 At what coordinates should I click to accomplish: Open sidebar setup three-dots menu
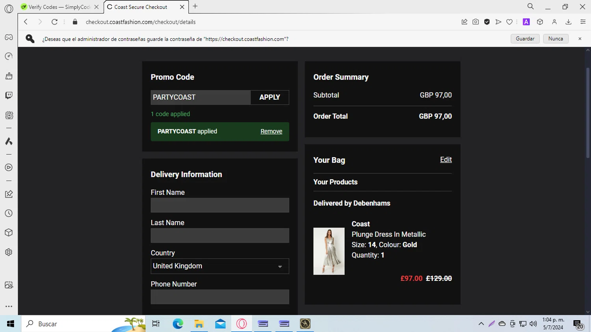(9, 306)
